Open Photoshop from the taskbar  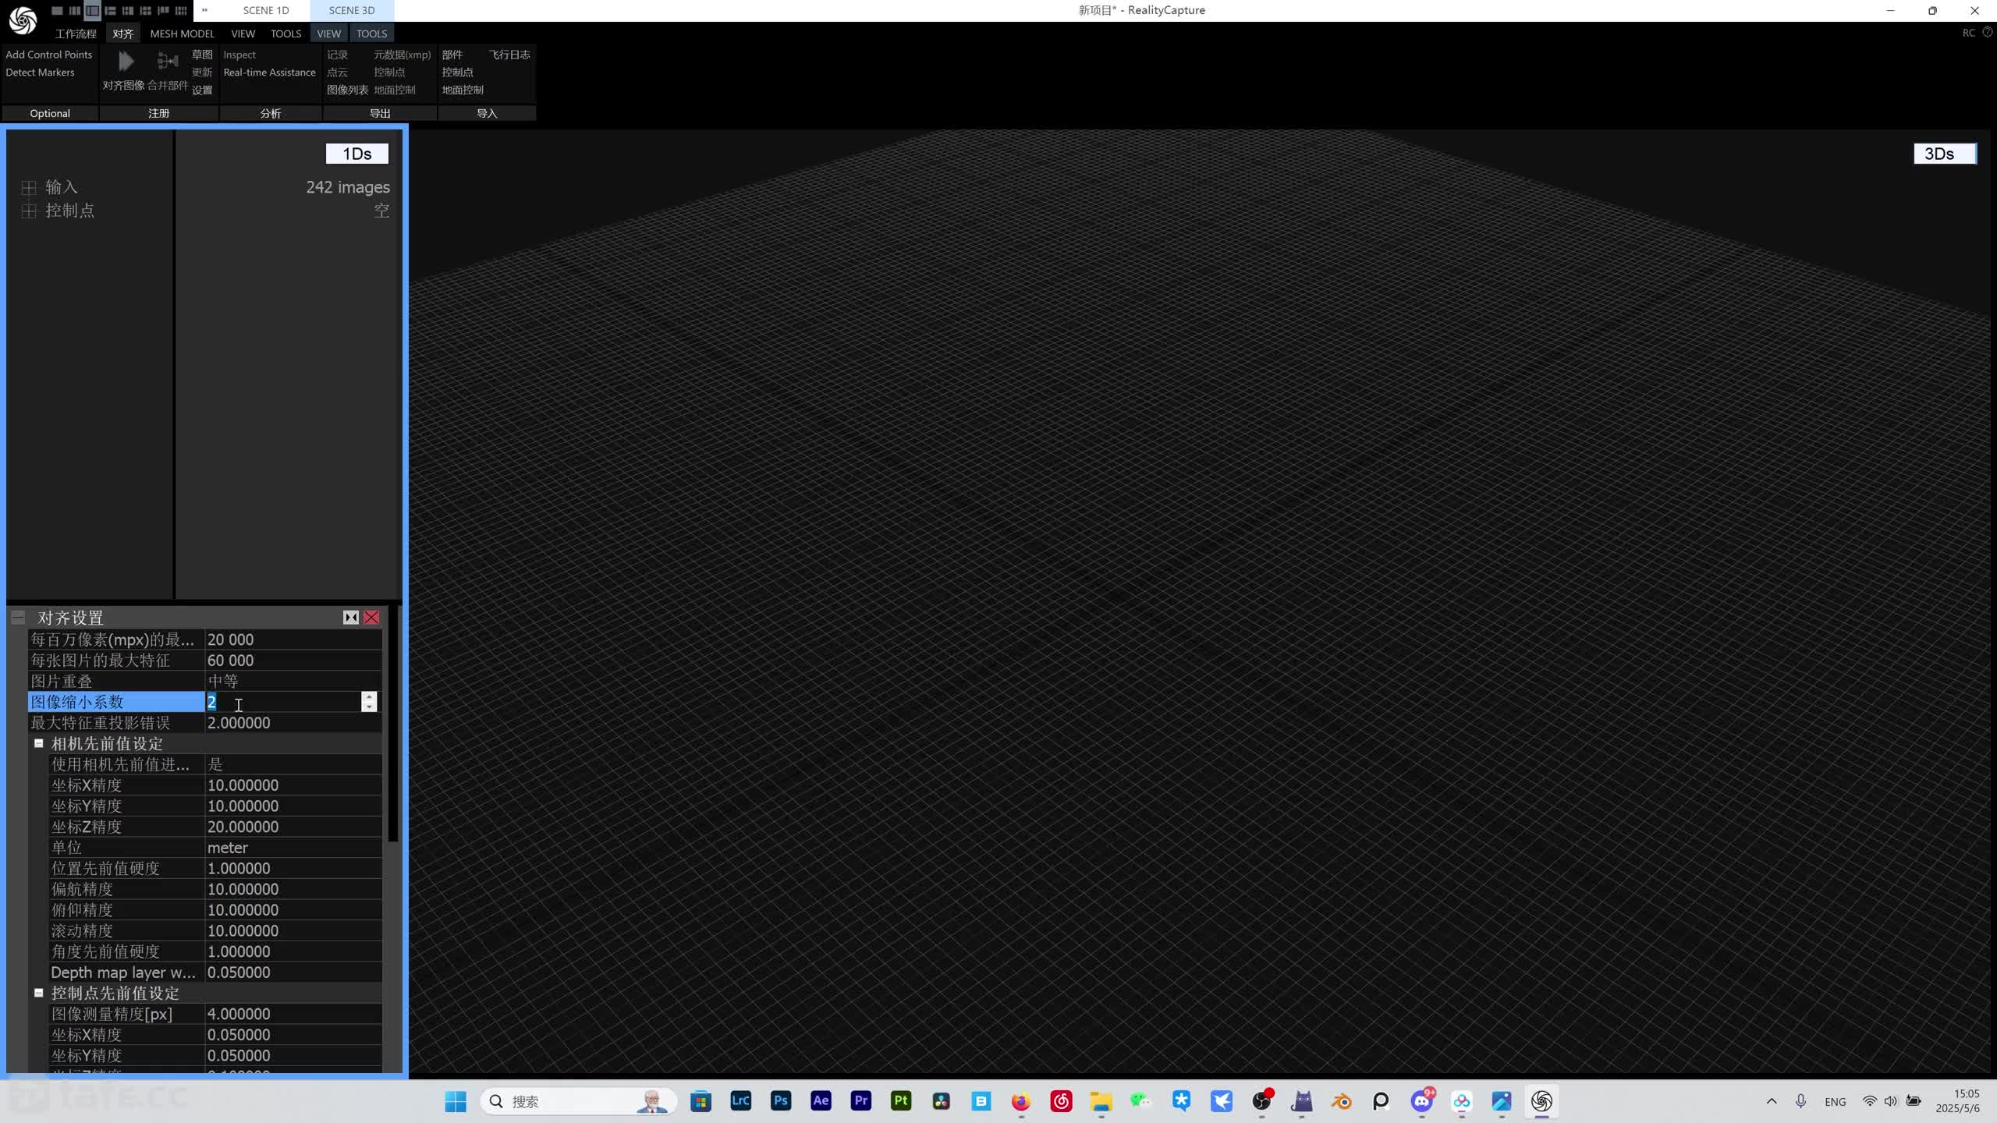781,1101
